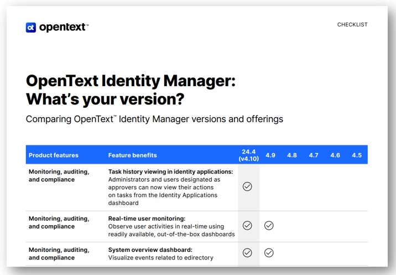The height and width of the screenshot is (275, 396).
Task: Click 'Task history viewing in identity applications:' text
Action: point(171,172)
